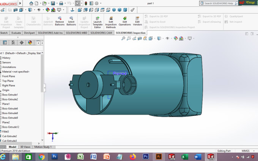Switch to the Sketch tab
258x161 pixels.
point(4,33)
